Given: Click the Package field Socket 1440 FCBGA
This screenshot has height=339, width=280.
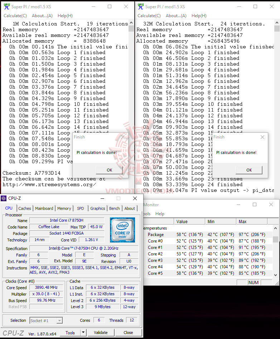Looking at the screenshot, I should click(x=67, y=233).
